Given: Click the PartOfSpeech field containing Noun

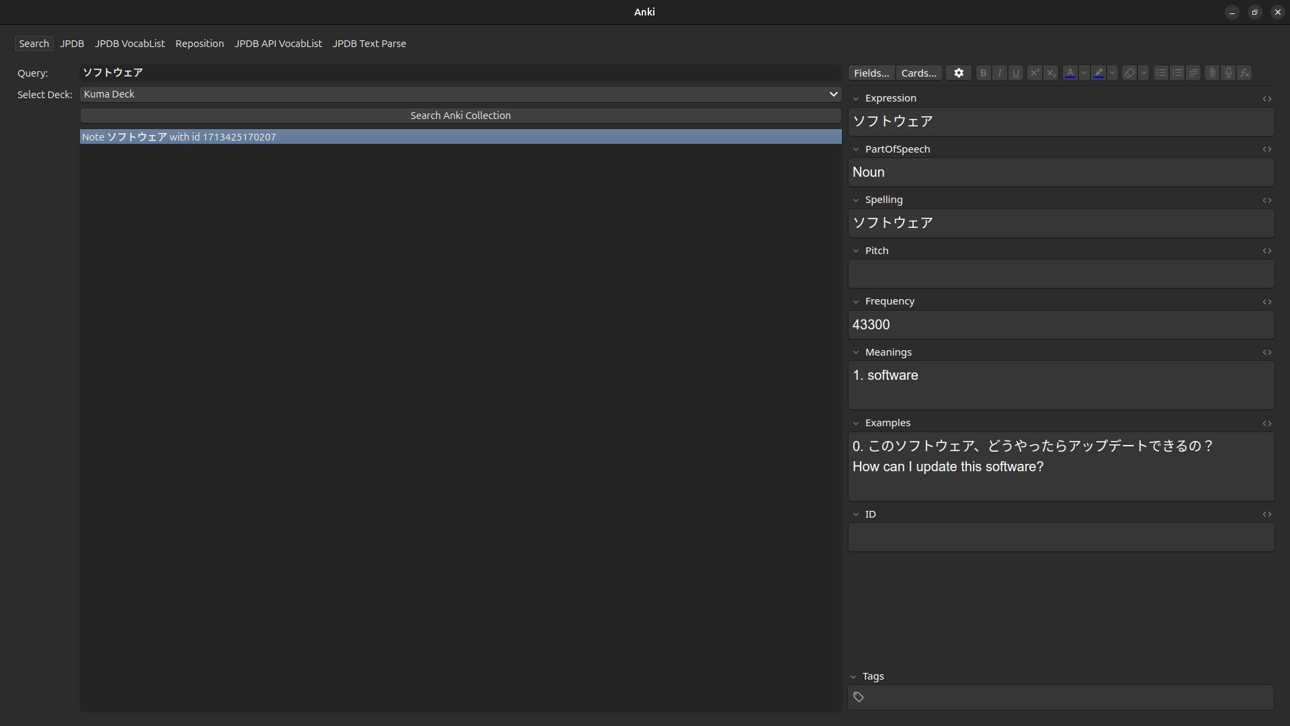Looking at the screenshot, I should [1061, 172].
